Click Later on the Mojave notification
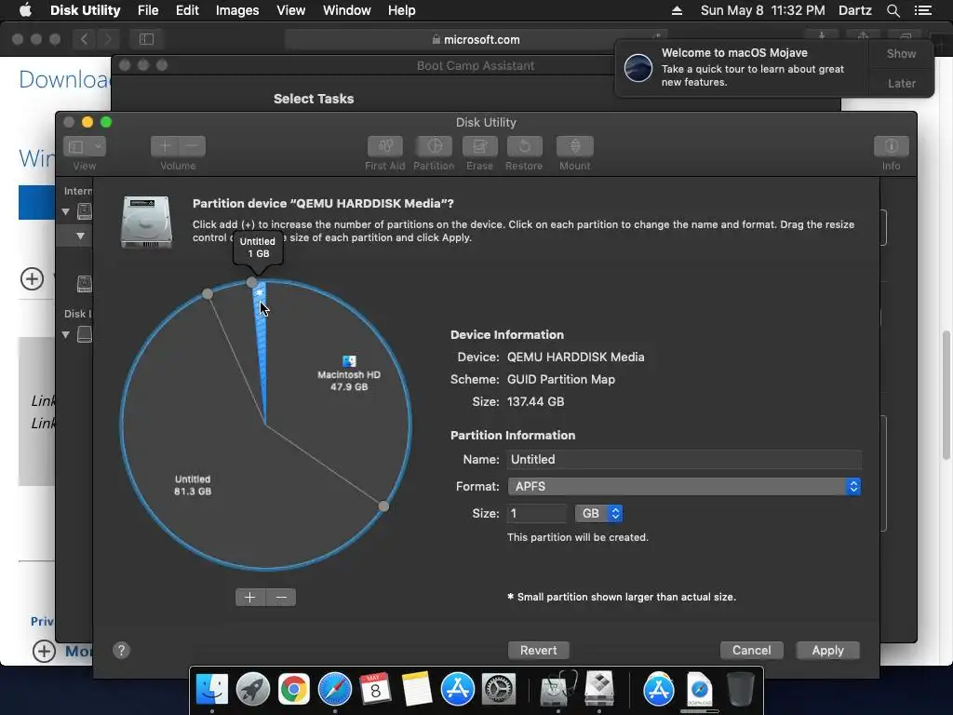953x715 pixels. click(901, 83)
